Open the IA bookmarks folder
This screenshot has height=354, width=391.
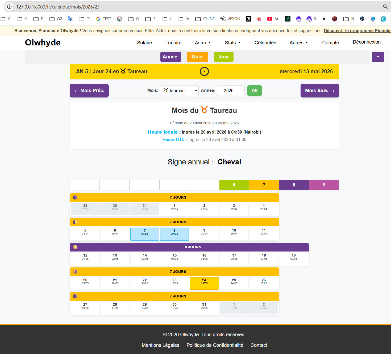[x=184, y=19]
